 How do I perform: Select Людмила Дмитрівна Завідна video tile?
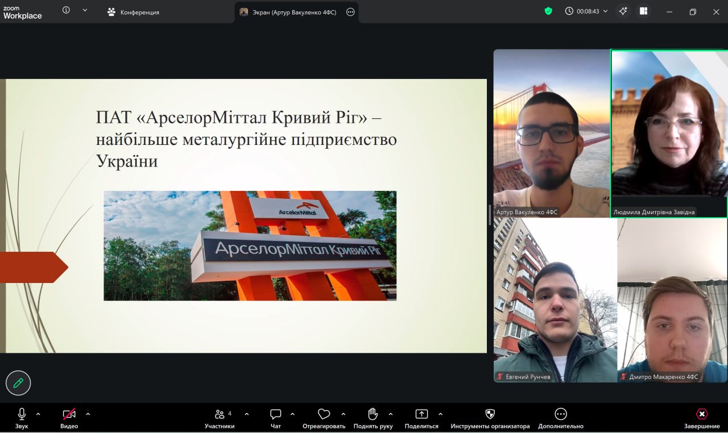tap(669, 133)
